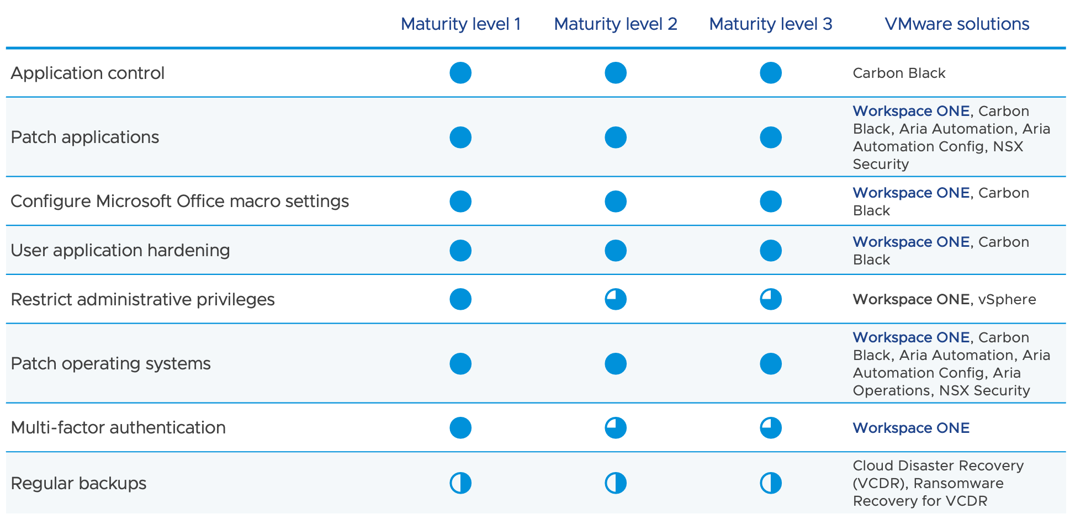
Task: Click Carbon Black text in Application control row
Action: pyautogui.click(x=899, y=73)
